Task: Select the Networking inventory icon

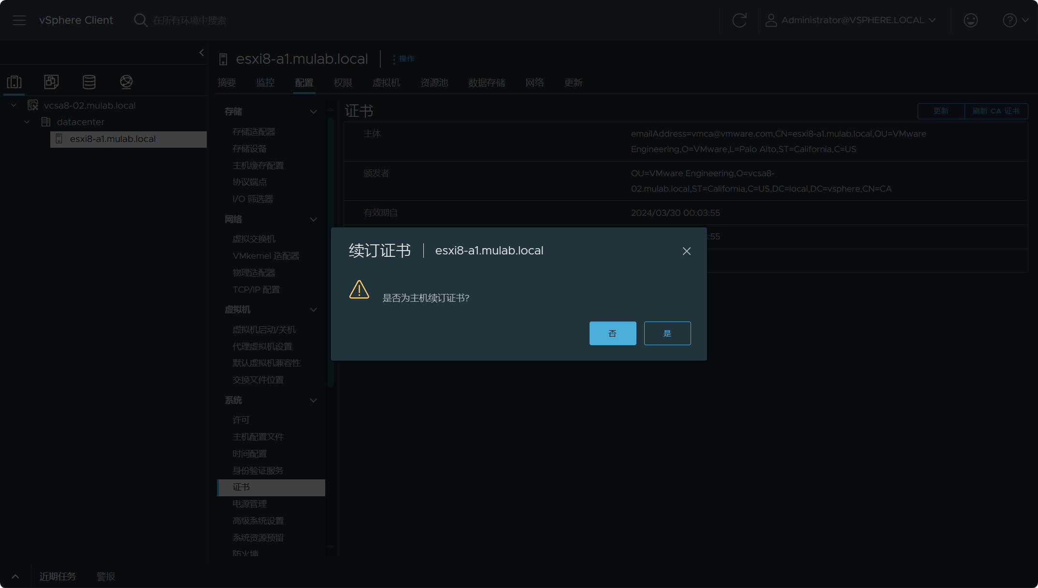Action: (126, 82)
